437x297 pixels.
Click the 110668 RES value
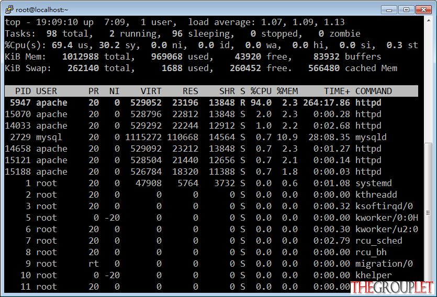click(x=183, y=137)
